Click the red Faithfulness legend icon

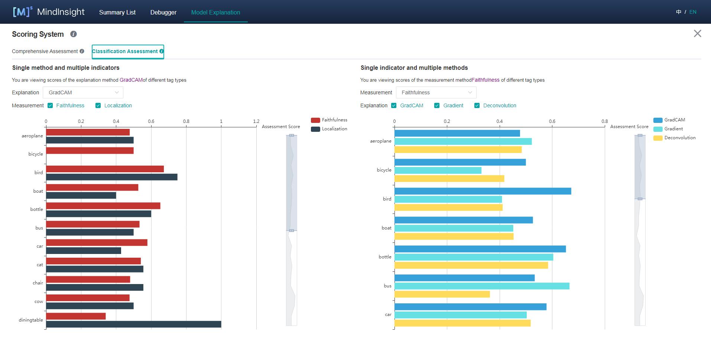315,120
